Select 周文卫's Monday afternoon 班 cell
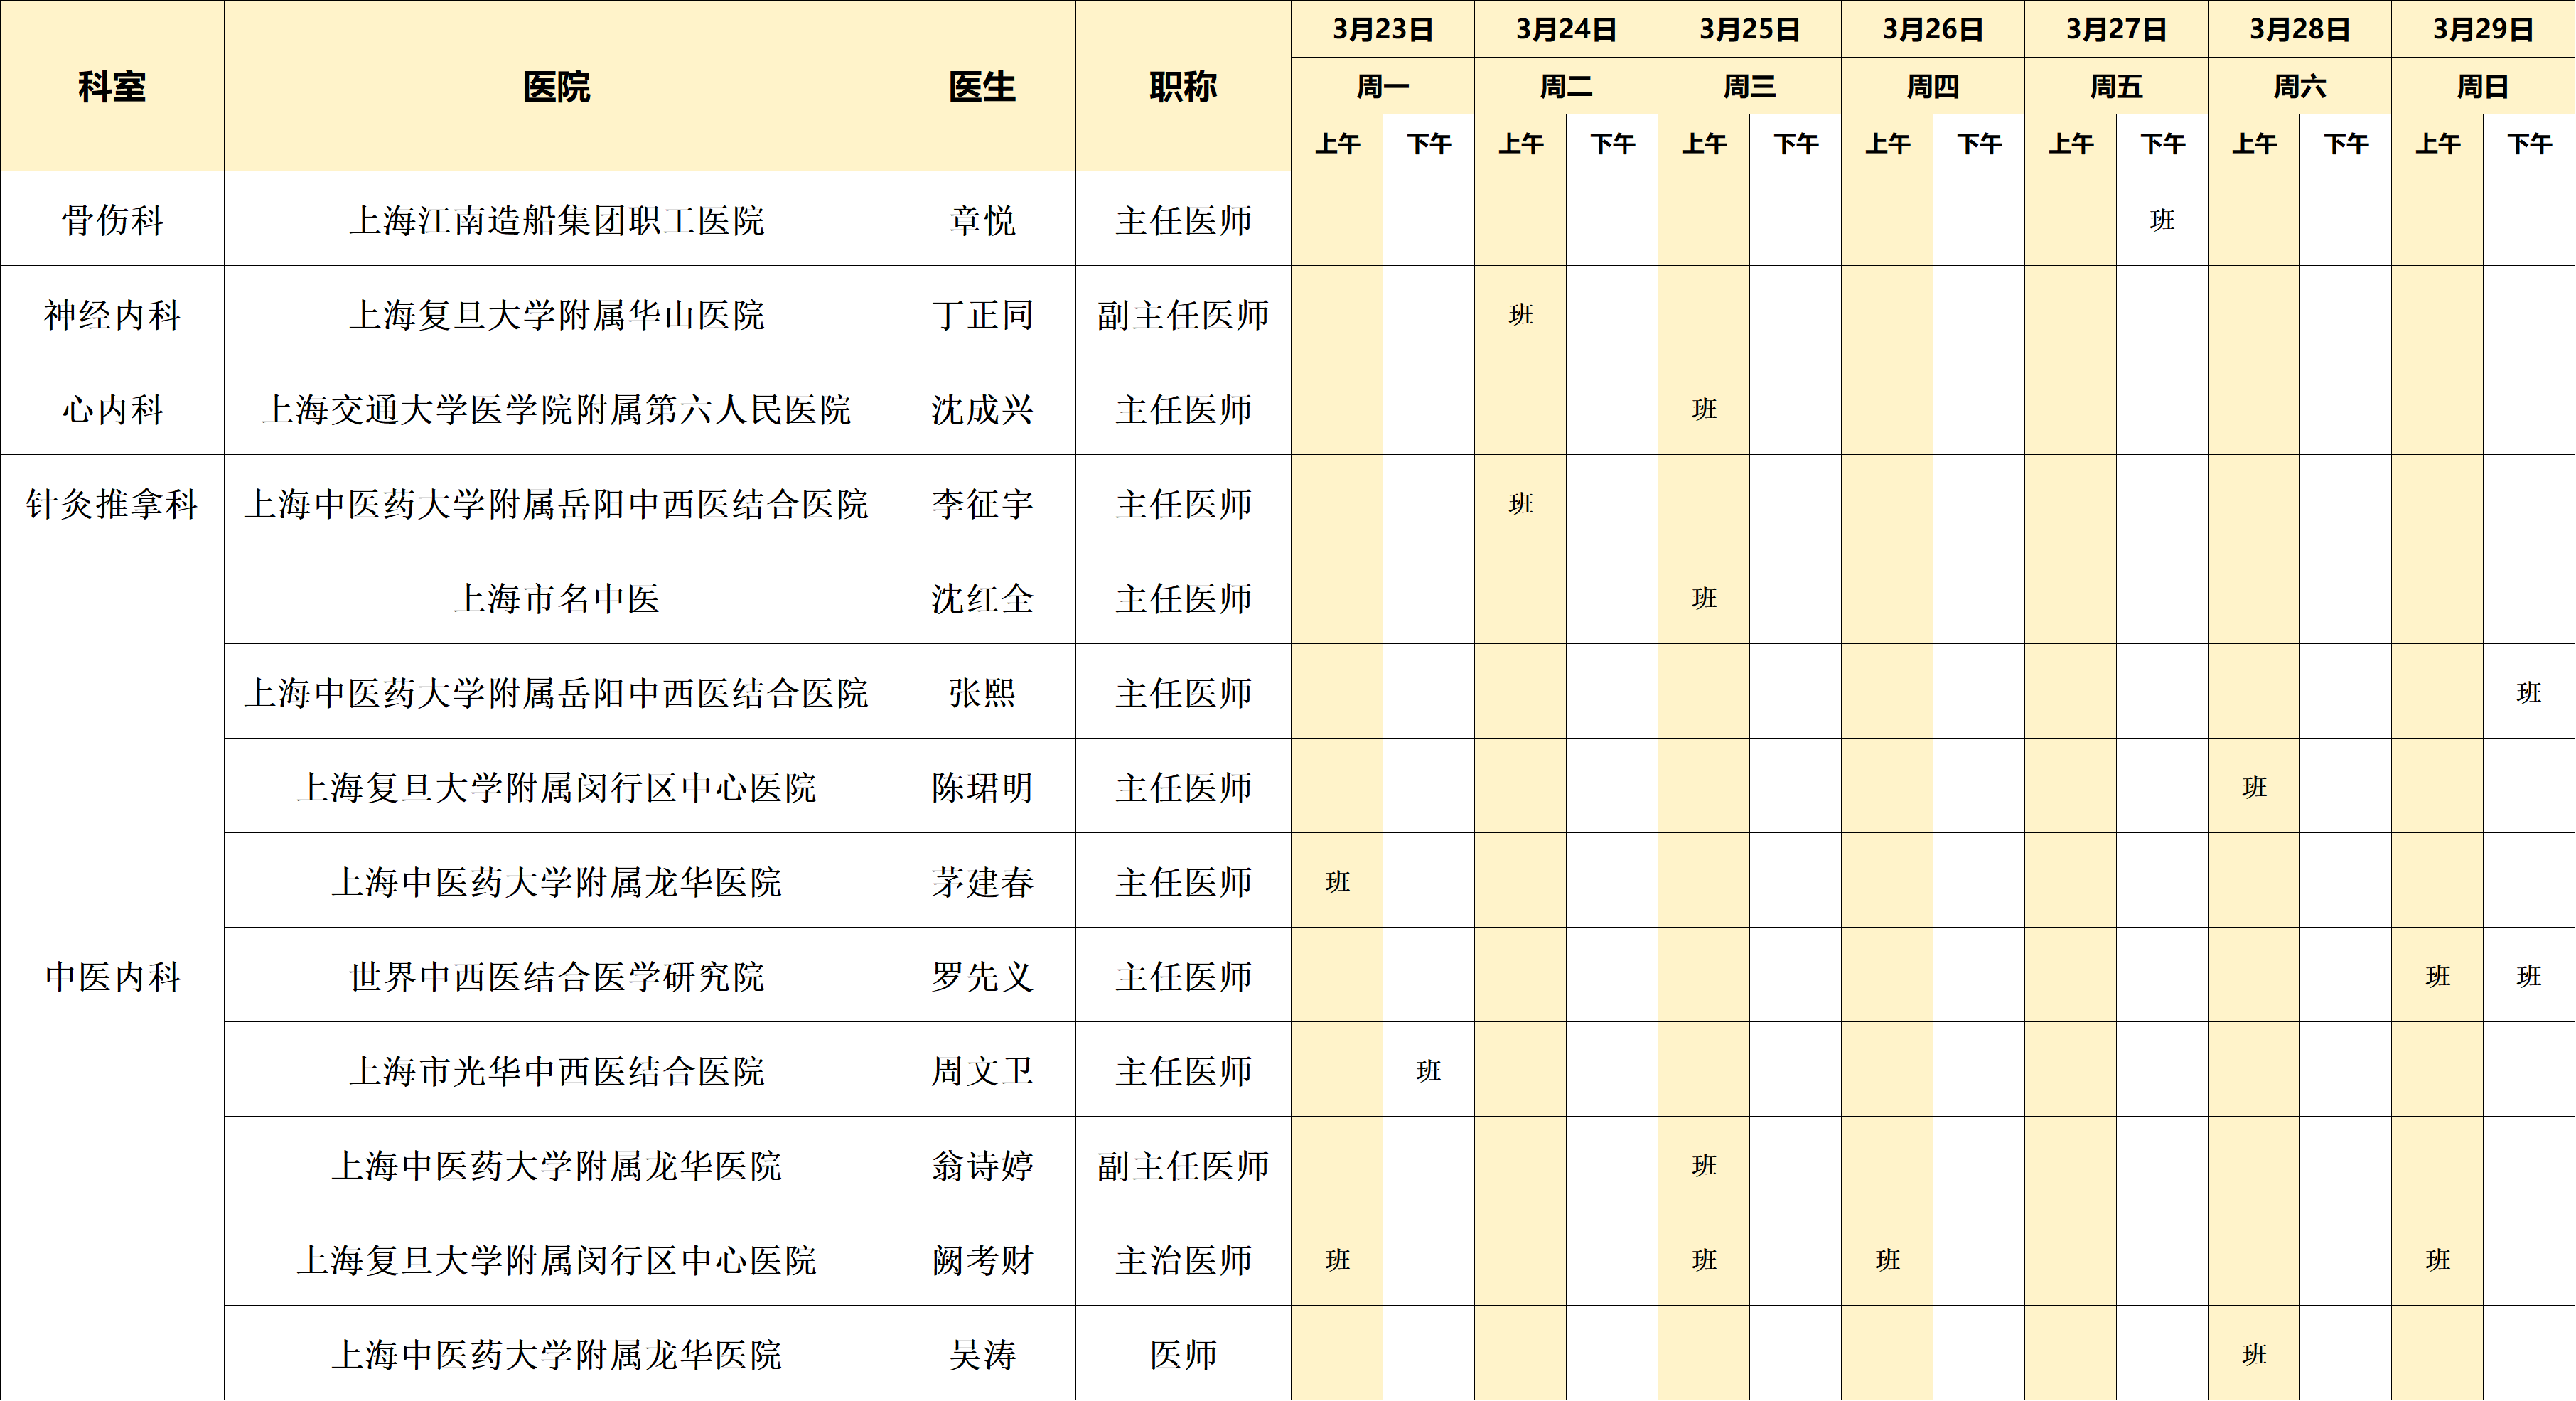The height and width of the screenshot is (1401, 2576). point(1428,1070)
